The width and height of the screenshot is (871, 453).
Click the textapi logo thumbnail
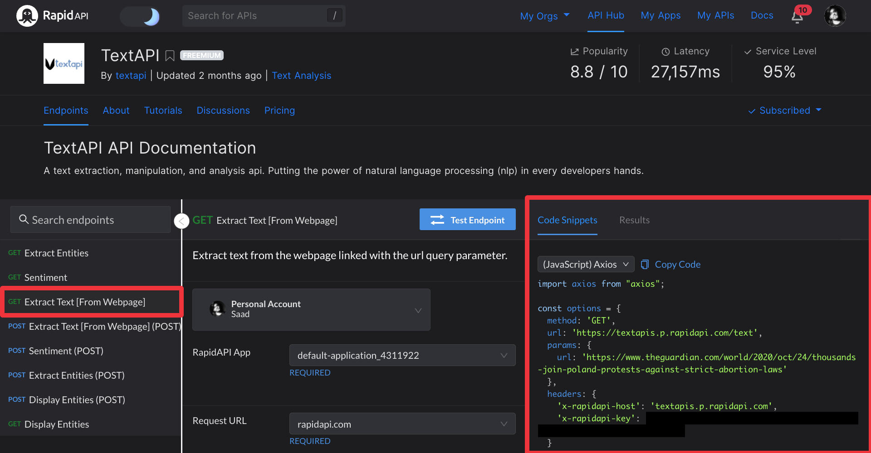click(x=64, y=63)
